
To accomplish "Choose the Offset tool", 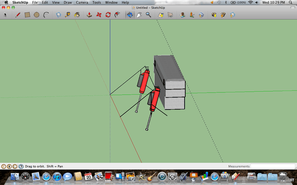I will coord(117,15).
